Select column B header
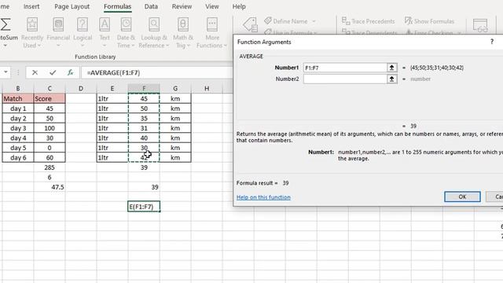The image size is (503, 283). [18, 89]
